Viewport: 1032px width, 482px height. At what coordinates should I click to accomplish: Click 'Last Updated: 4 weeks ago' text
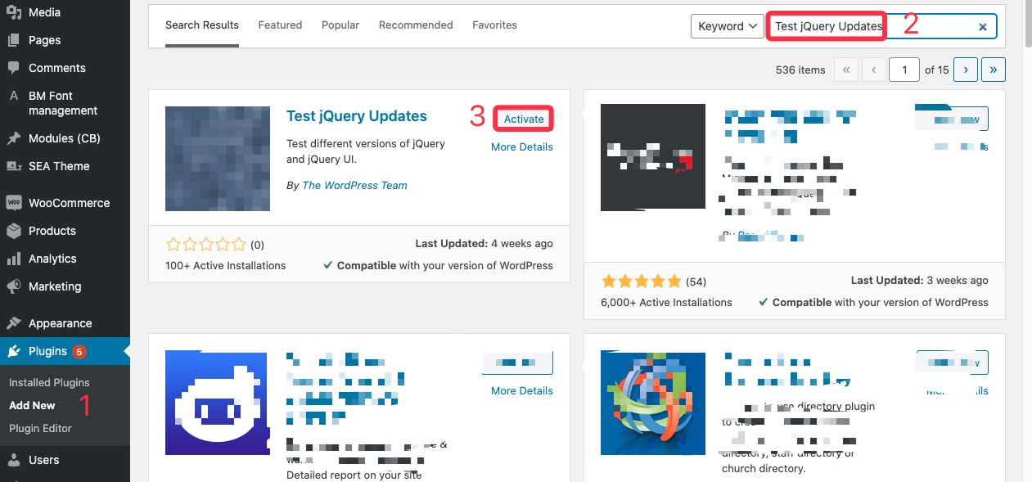pyautogui.click(x=484, y=243)
